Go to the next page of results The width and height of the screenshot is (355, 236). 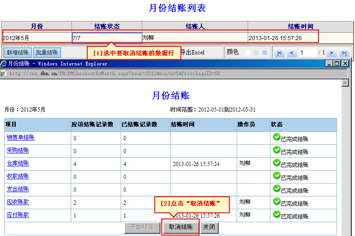[x=331, y=53]
